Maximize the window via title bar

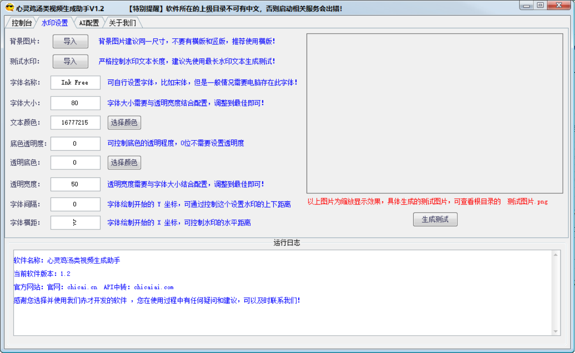pos(540,5)
